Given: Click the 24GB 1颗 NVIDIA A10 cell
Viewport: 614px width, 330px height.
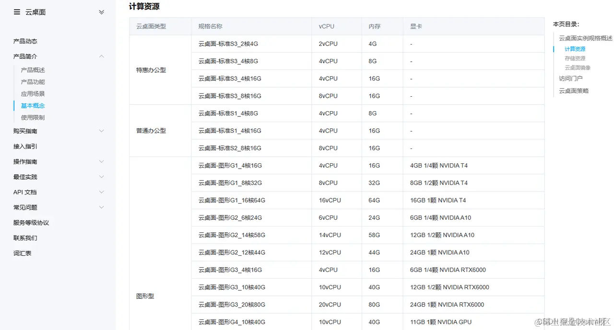Looking at the screenshot, I should (474, 252).
